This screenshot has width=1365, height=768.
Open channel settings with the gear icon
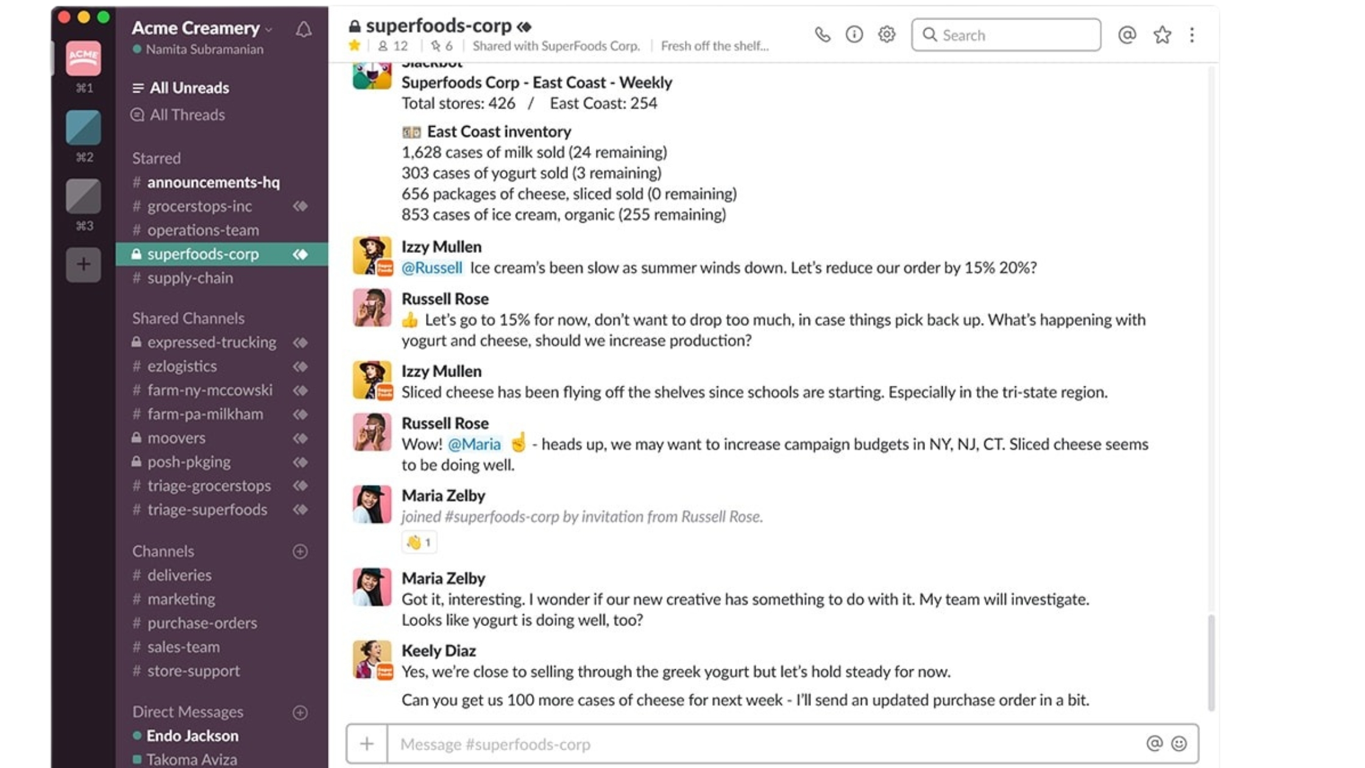tap(887, 35)
